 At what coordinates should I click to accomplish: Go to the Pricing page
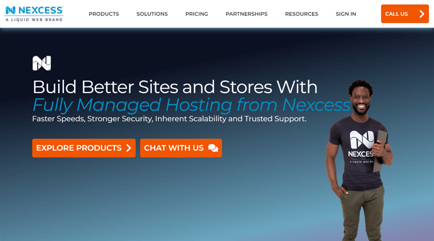[196, 14]
